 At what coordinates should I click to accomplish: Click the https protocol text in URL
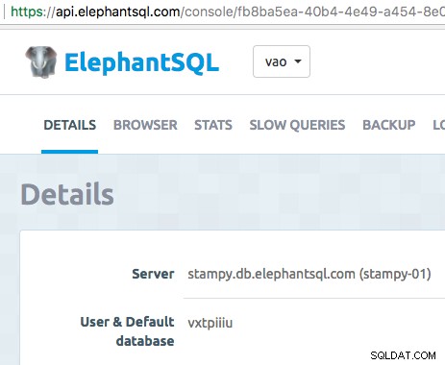(x=27, y=12)
